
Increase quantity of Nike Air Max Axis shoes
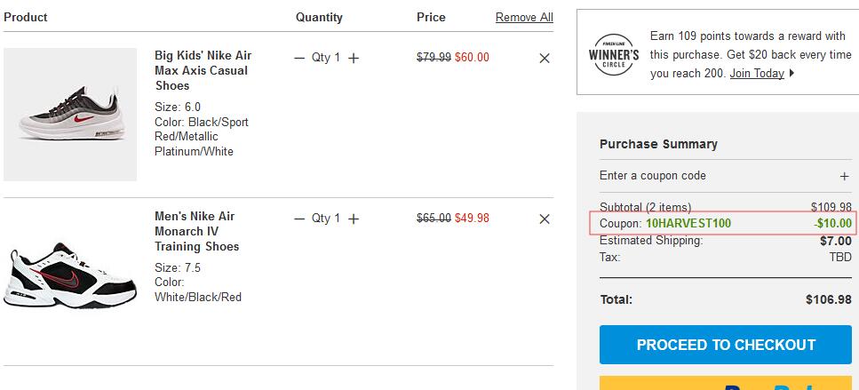(354, 58)
